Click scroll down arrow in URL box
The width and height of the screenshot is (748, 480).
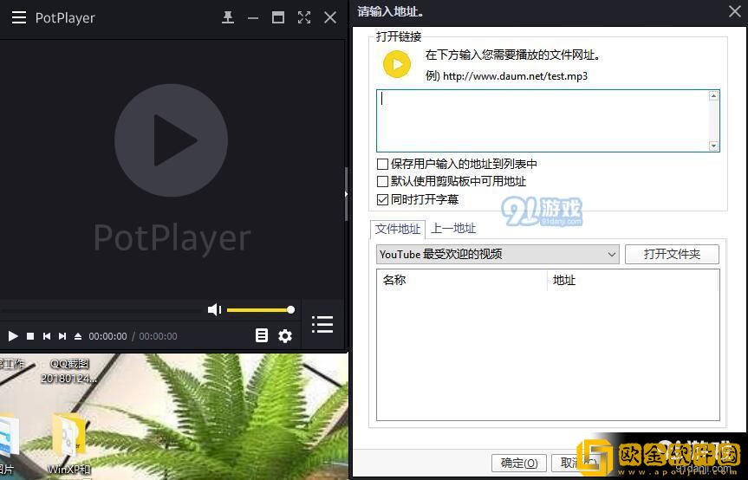pos(713,146)
